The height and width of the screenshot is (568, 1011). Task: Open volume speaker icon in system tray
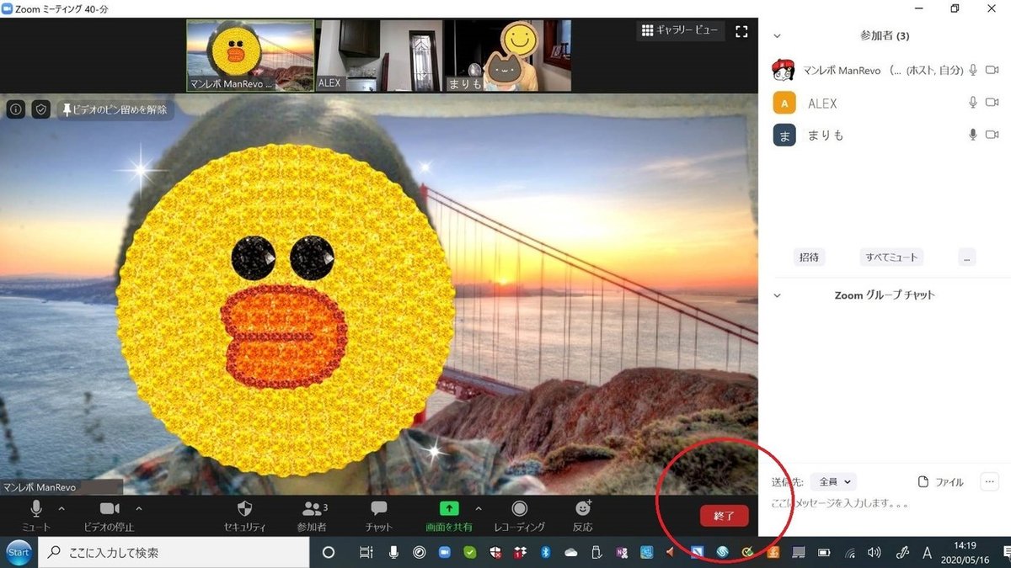(875, 553)
